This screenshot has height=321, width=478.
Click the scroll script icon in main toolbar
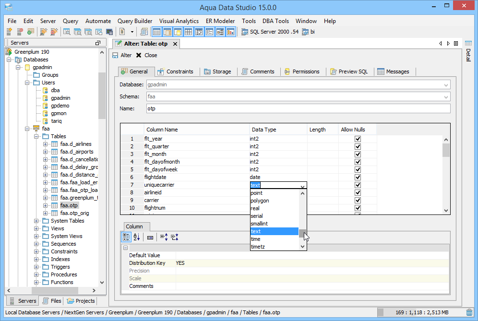[x=144, y=32]
